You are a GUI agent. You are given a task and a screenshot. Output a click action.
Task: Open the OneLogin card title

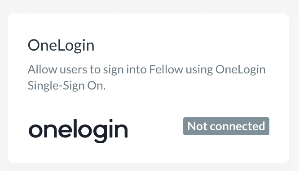pos(61,46)
